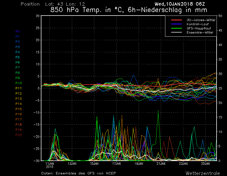Image resolution: width=227 pixels, height=176 pixels.
Task: Click the P17 ensemble member label
Action: coord(18,119)
